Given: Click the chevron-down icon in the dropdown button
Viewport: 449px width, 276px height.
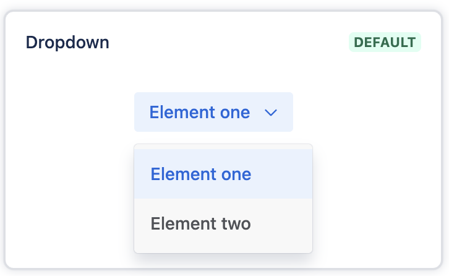Looking at the screenshot, I should (270, 113).
